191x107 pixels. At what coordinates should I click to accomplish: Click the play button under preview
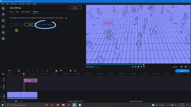138,67
